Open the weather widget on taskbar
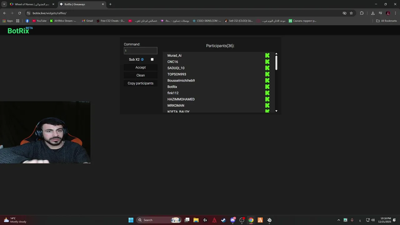 15,220
